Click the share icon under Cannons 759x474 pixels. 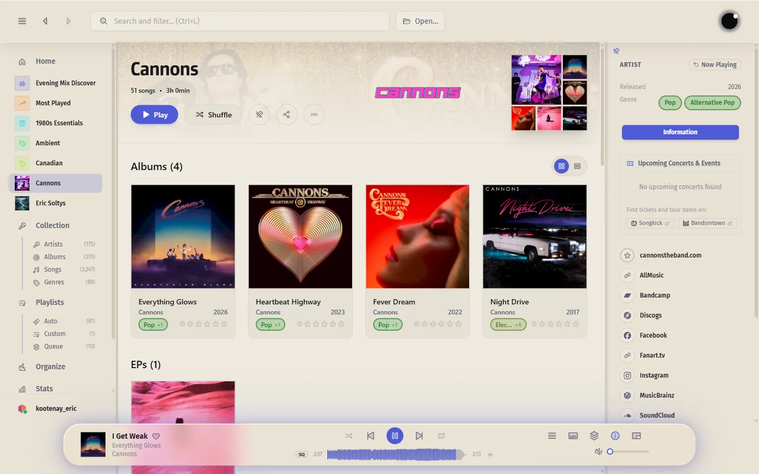tap(286, 114)
